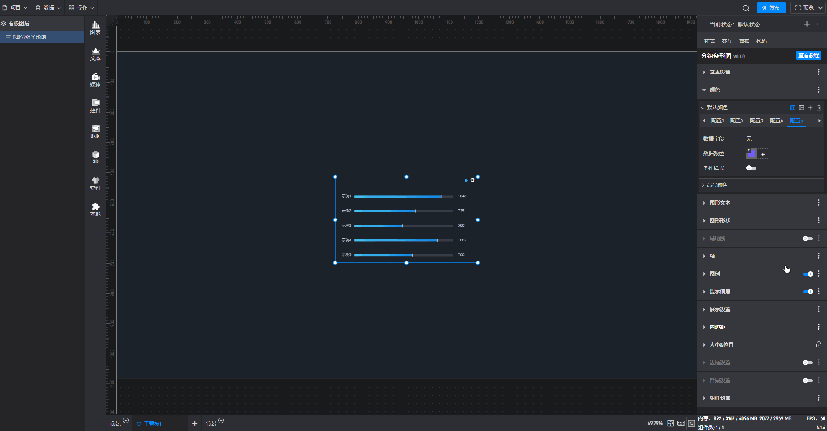
Task: Delete the color config via trash icon
Action: [x=818, y=108]
